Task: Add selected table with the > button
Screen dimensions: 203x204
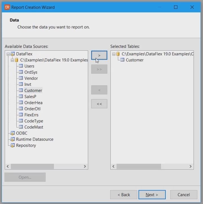Action: 99,55
